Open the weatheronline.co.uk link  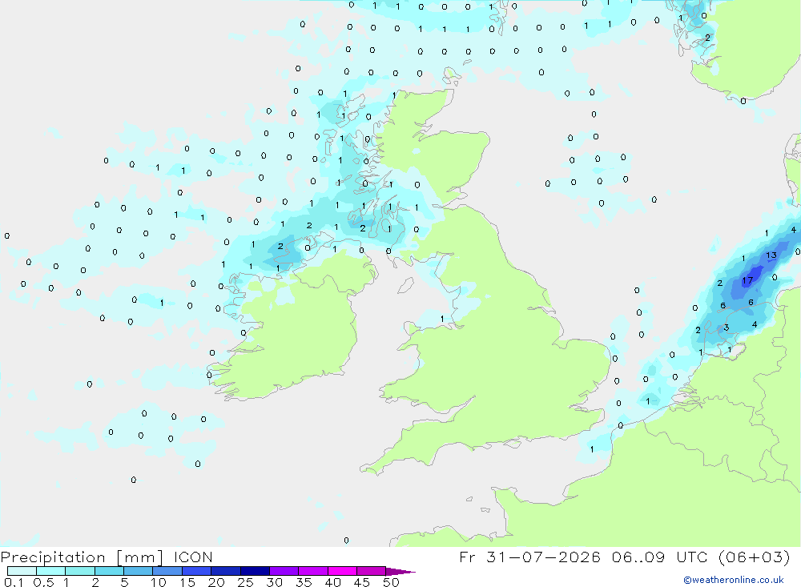[x=734, y=580]
